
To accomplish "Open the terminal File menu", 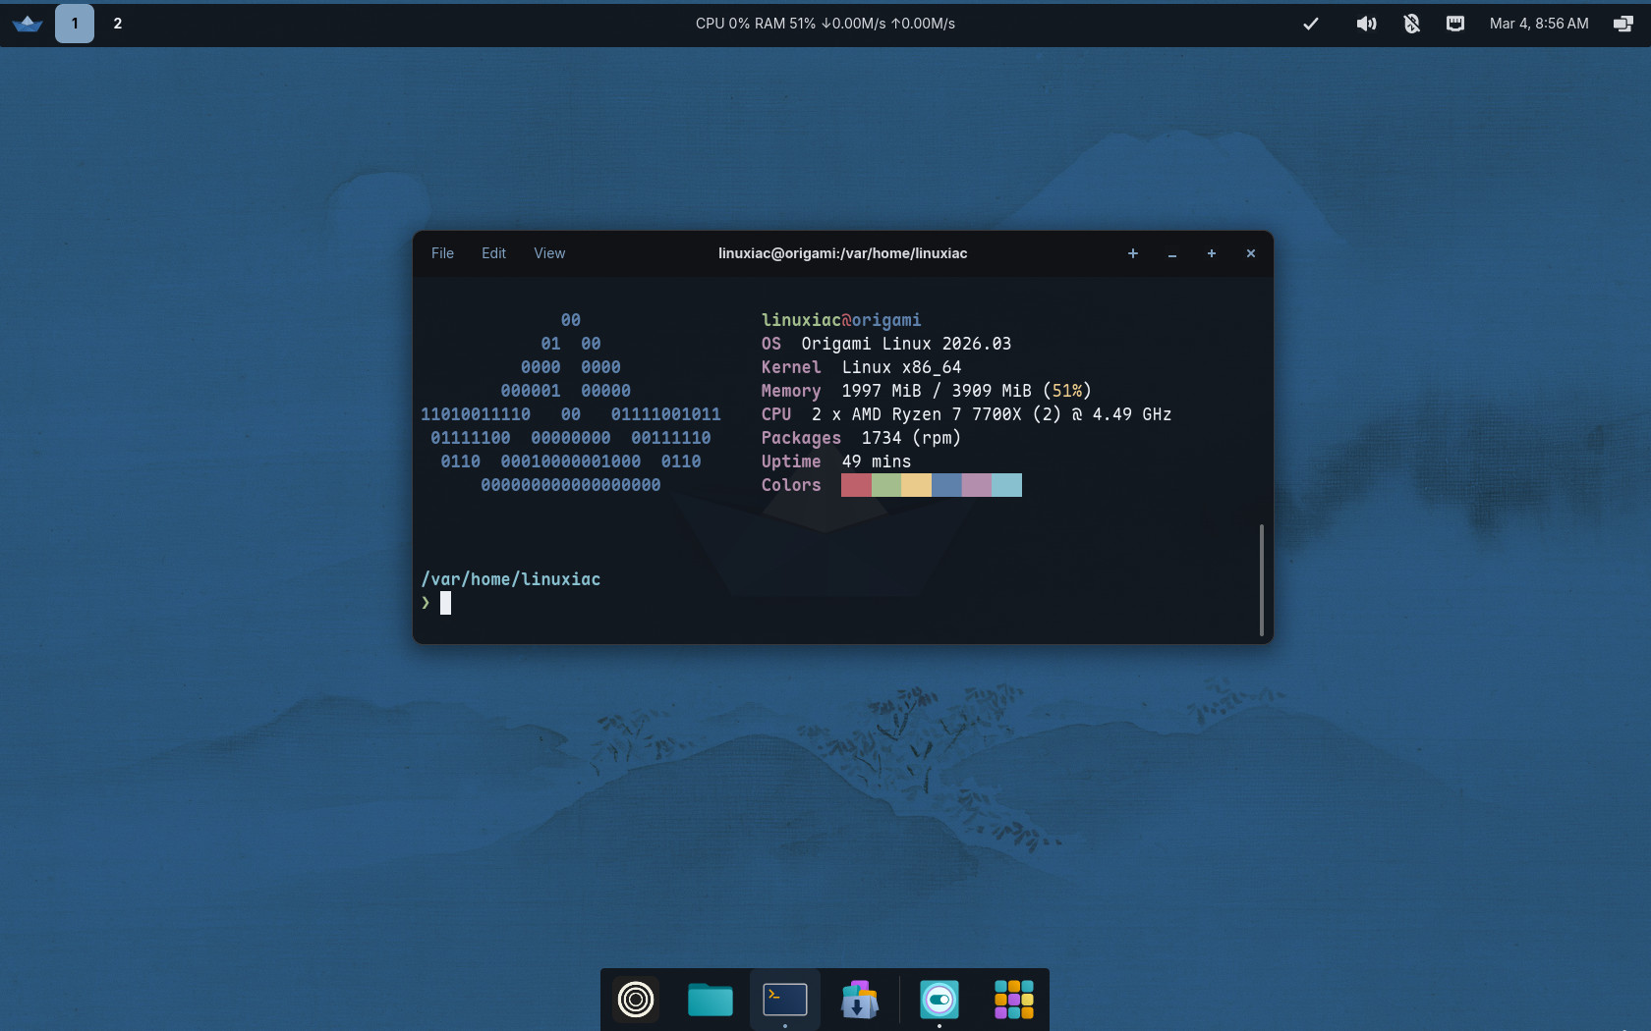I will 442,253.
